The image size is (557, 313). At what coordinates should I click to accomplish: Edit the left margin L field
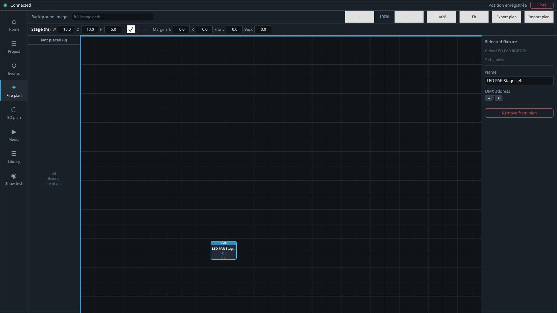181,29
